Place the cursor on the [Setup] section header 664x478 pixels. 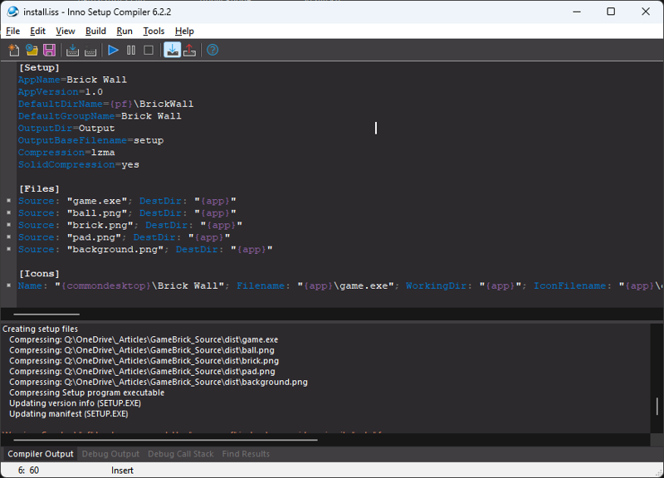[x=39, y=68]
